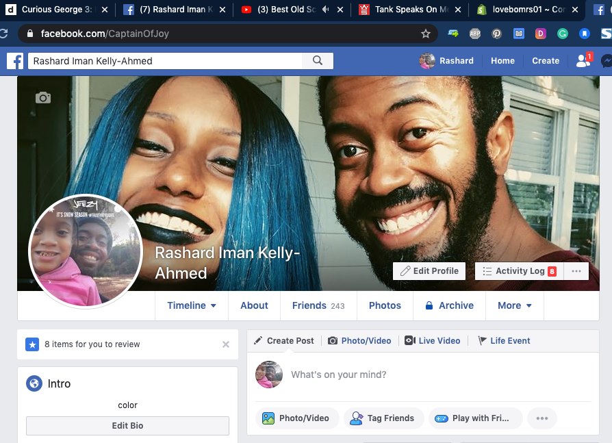This screenshot has height=443, width=612.
Task: Click the Adblock Plus extension icon
Action: pos(475,34)
